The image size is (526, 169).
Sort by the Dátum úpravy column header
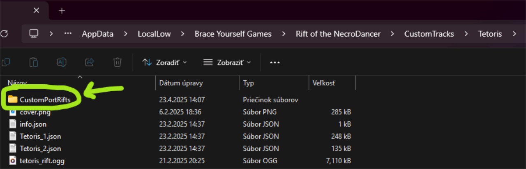pos(181,83)
